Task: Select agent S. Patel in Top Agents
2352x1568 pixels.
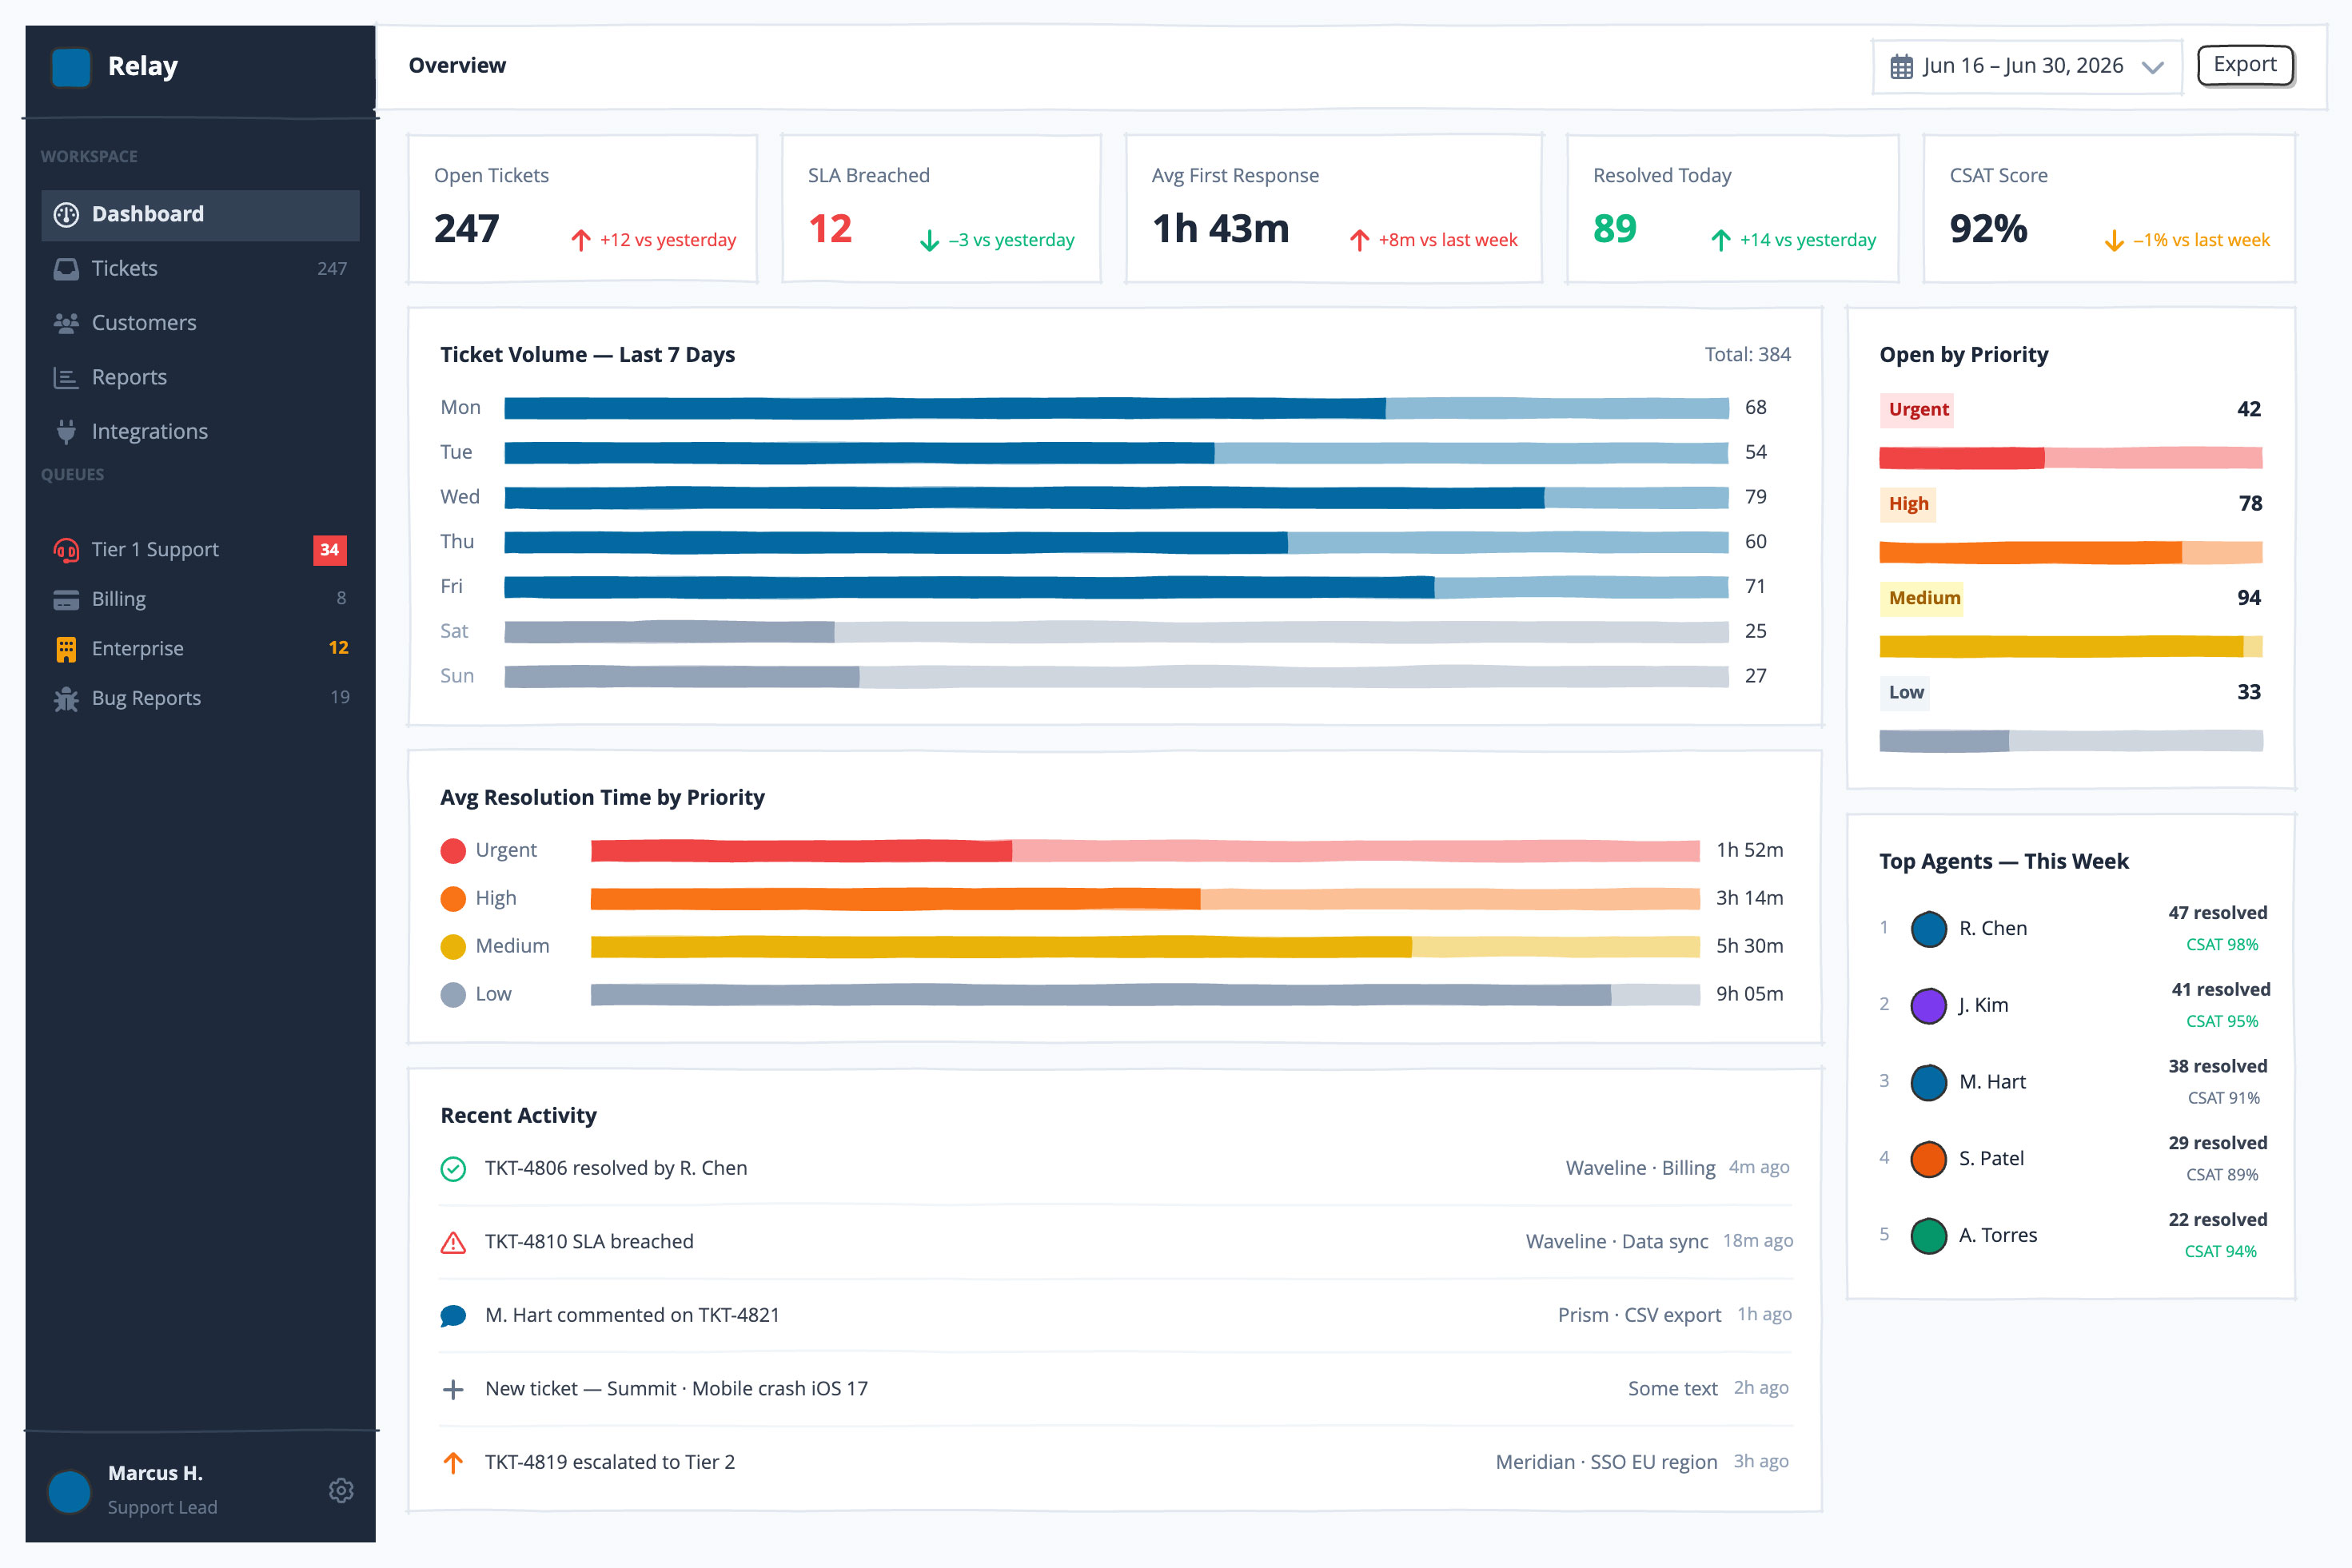Action: (2072, 1158)
